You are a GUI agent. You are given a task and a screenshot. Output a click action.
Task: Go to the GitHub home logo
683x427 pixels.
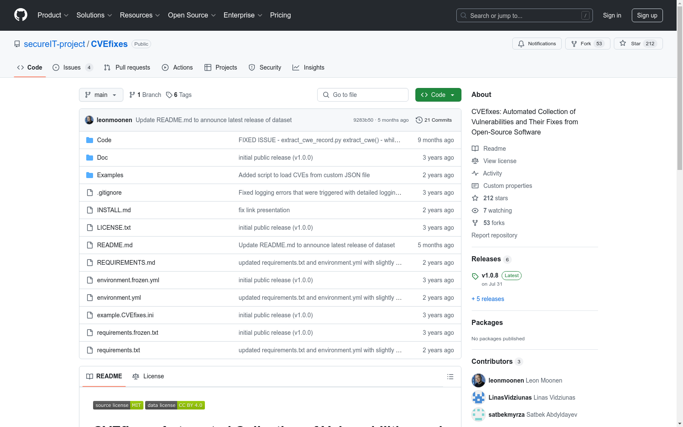[20, 15]
